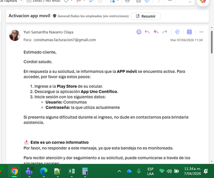This screenshot has height=178, width=214.
Task: Click the Usuario: Construmas line
Action: [x=66, y=102]
